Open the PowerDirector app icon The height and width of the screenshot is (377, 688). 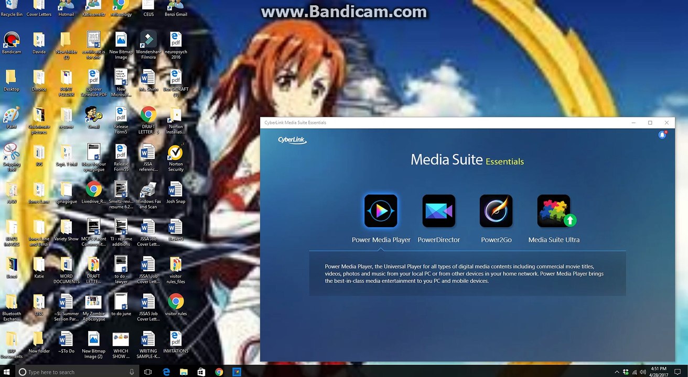[x=439, y=211]
